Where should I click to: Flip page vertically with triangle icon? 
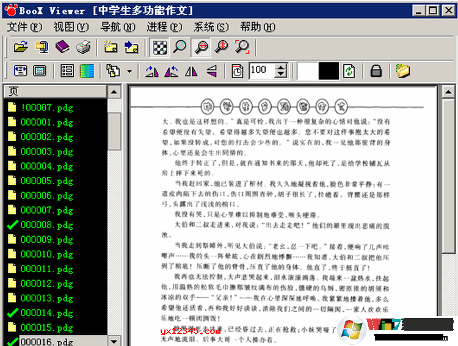211,71
